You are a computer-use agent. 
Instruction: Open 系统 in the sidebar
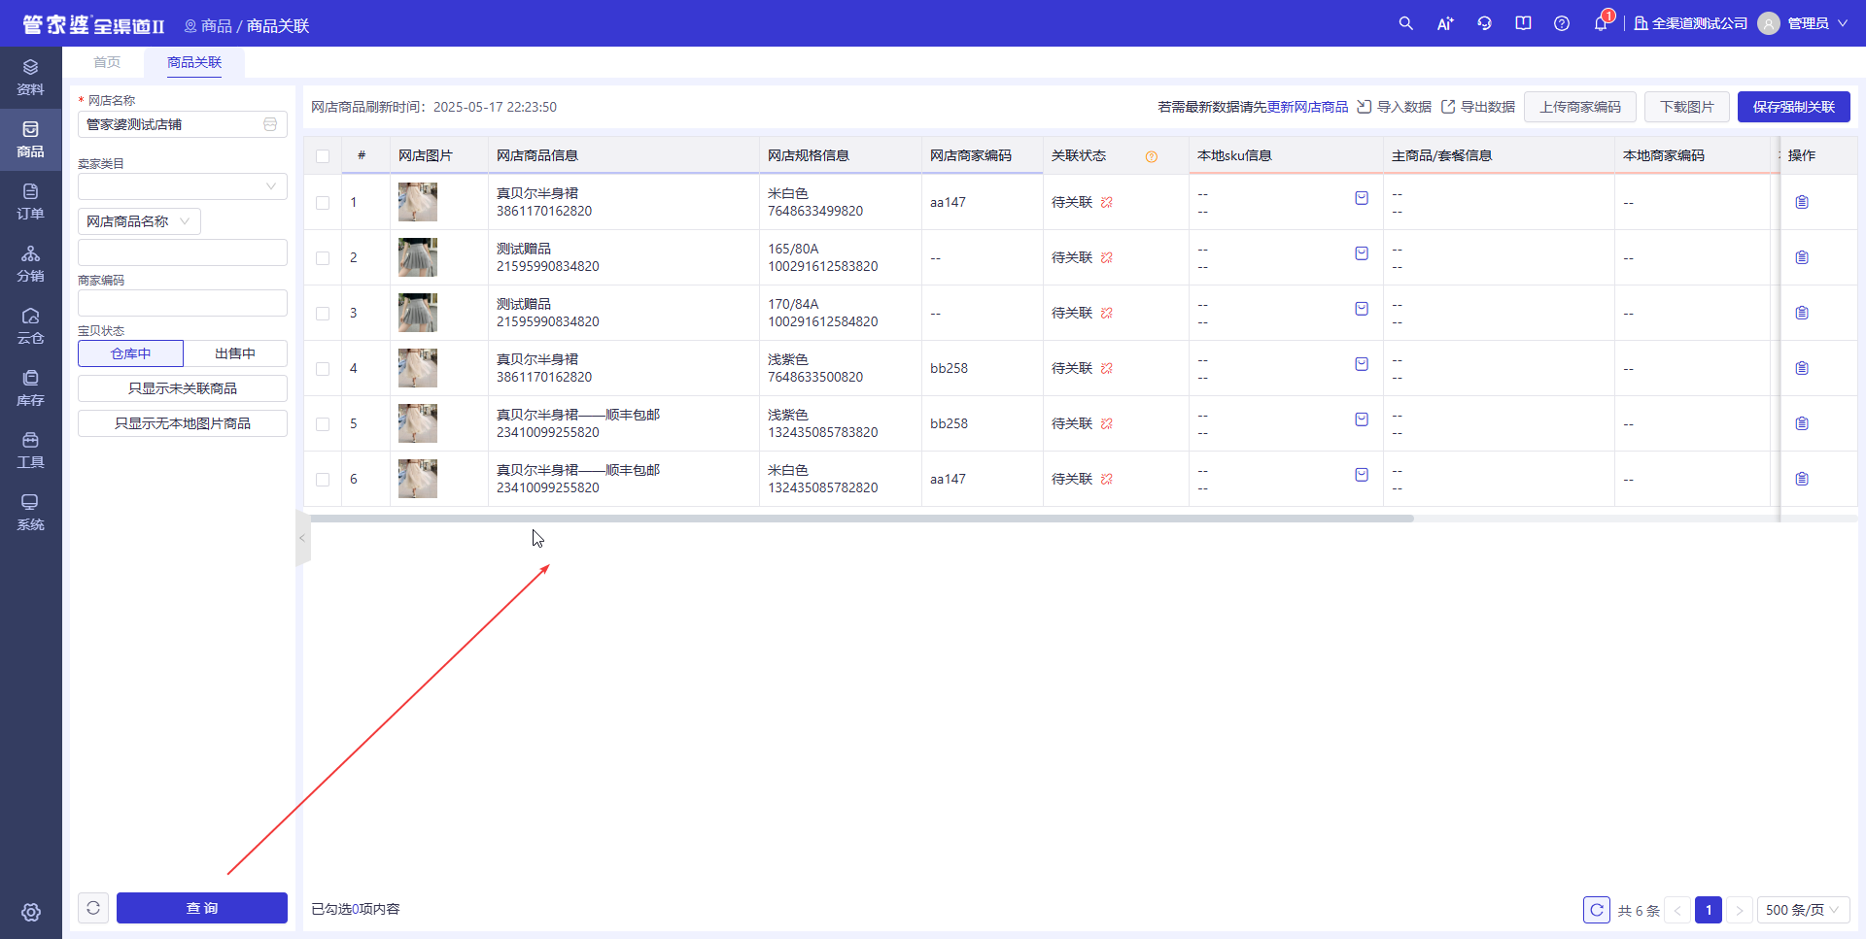pyautogui.click(x=30, y=513)
